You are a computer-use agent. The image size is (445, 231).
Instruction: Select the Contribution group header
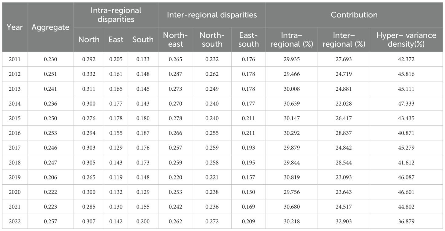coord(354,15)
